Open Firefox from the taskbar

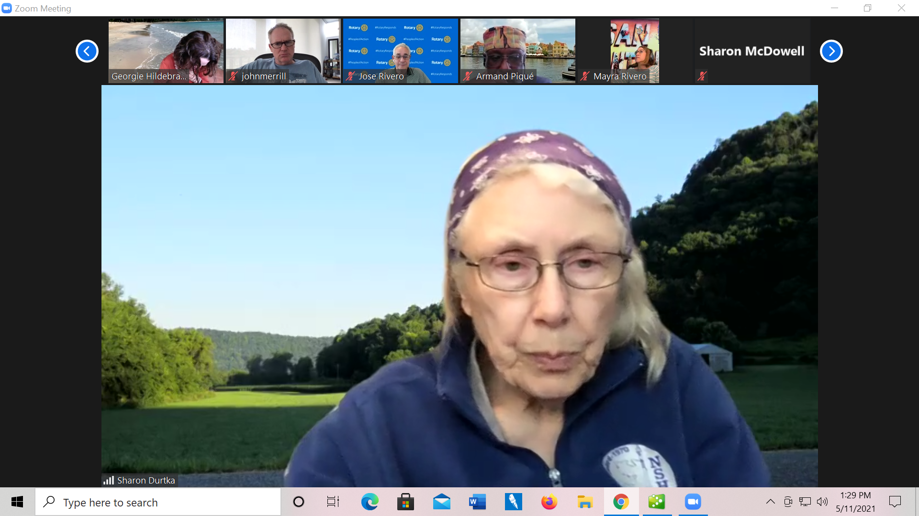coord(549,502)
